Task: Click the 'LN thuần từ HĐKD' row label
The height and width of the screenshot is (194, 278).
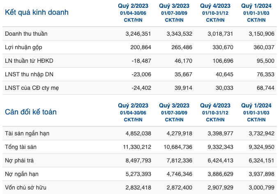Action: click(29, 61)
